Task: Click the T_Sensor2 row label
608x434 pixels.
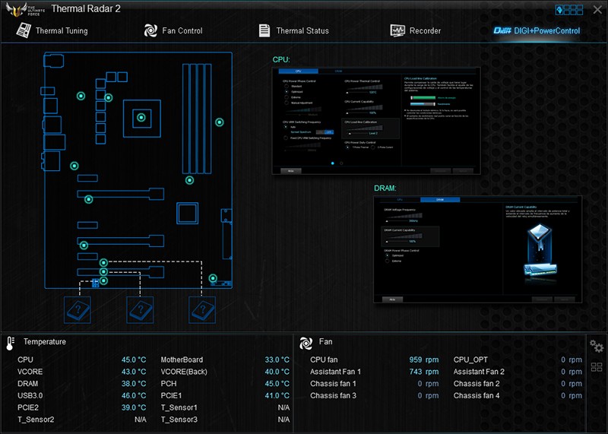Action: (36, 420)
